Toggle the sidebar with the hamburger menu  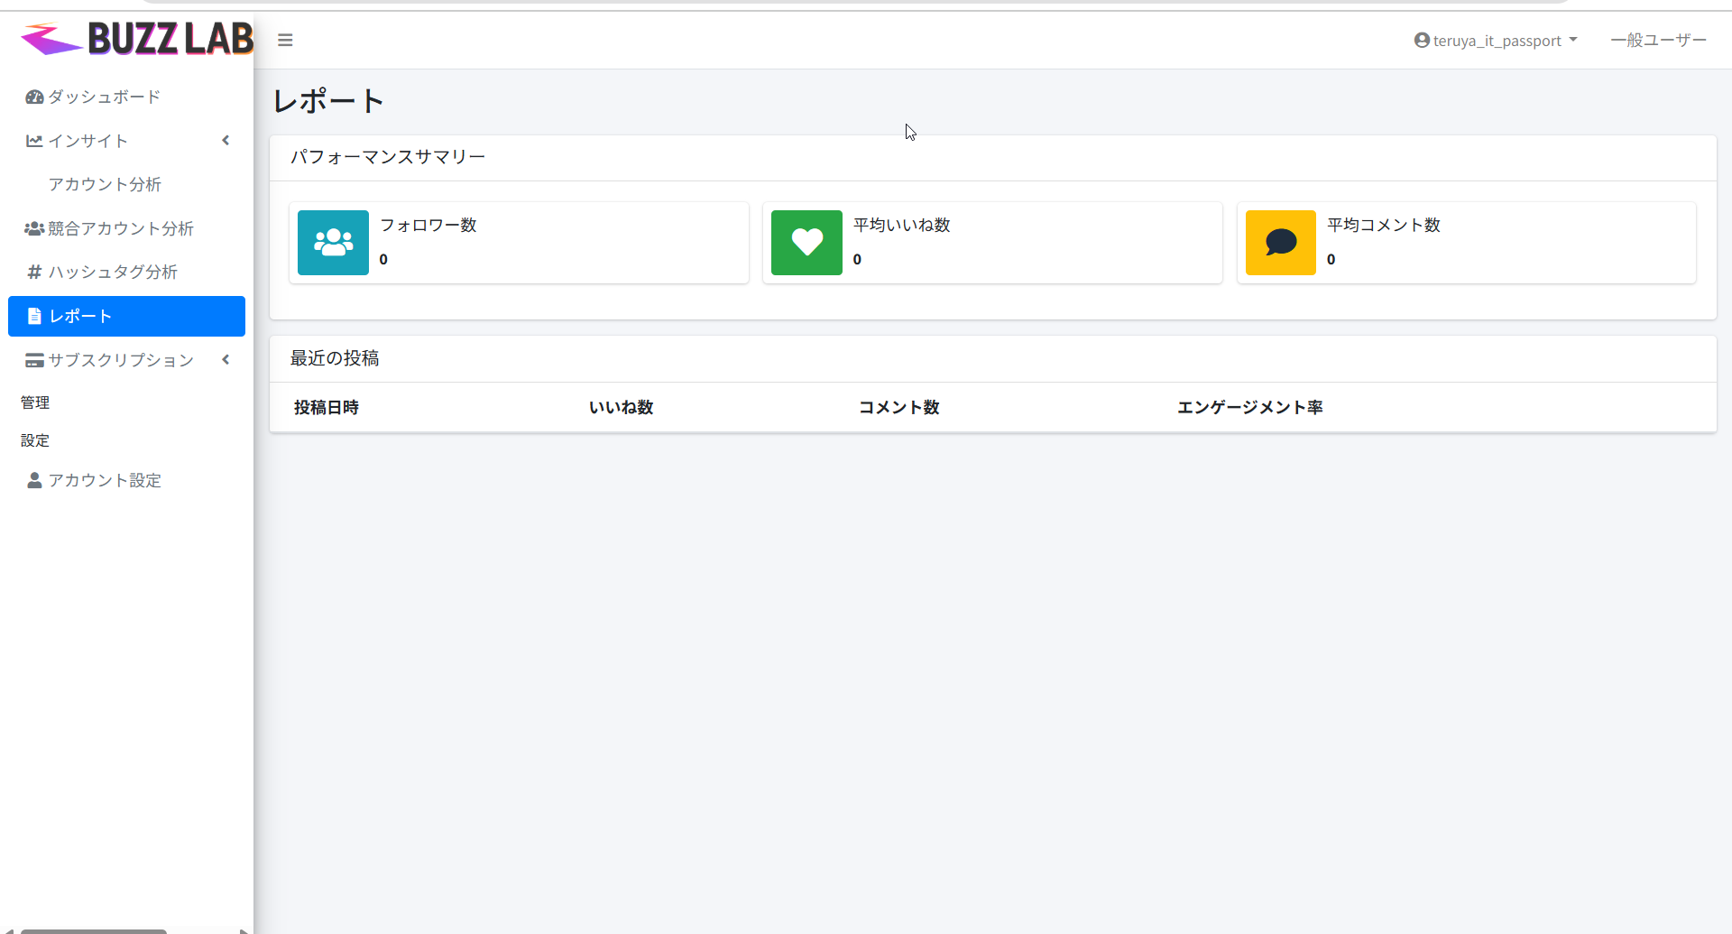[285, 40]
